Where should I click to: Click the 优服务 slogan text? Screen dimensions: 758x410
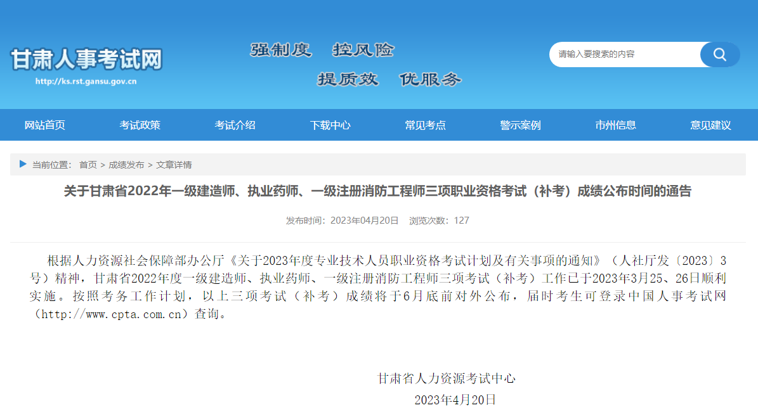click(430, 79)
